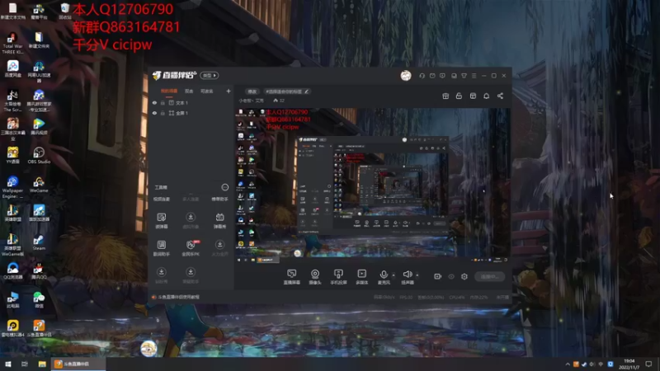Open OBS Studio desktop shortcut
Viewport: 660px width, 371px height.
tap(39, 155)
